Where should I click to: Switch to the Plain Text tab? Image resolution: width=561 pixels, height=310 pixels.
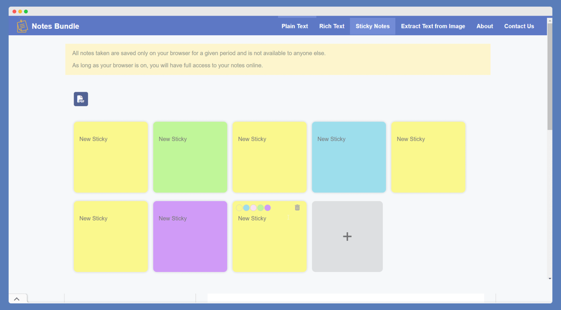tap(294, 26)
